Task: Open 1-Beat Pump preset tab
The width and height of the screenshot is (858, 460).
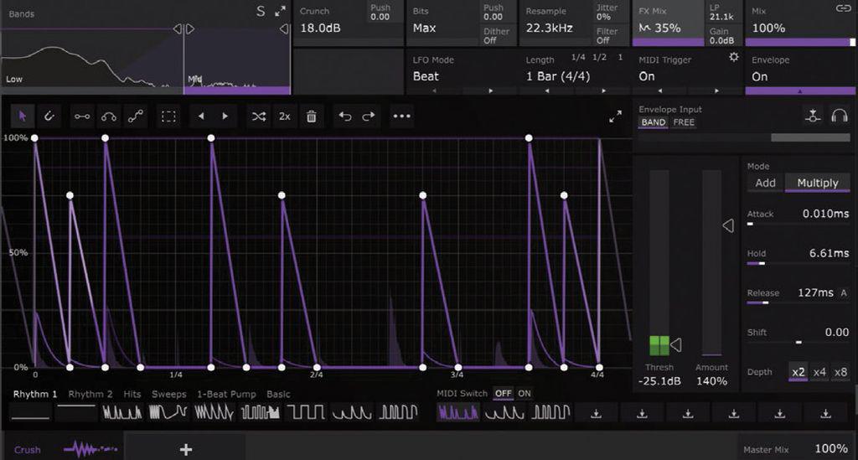Action: [x=226, y=394]
